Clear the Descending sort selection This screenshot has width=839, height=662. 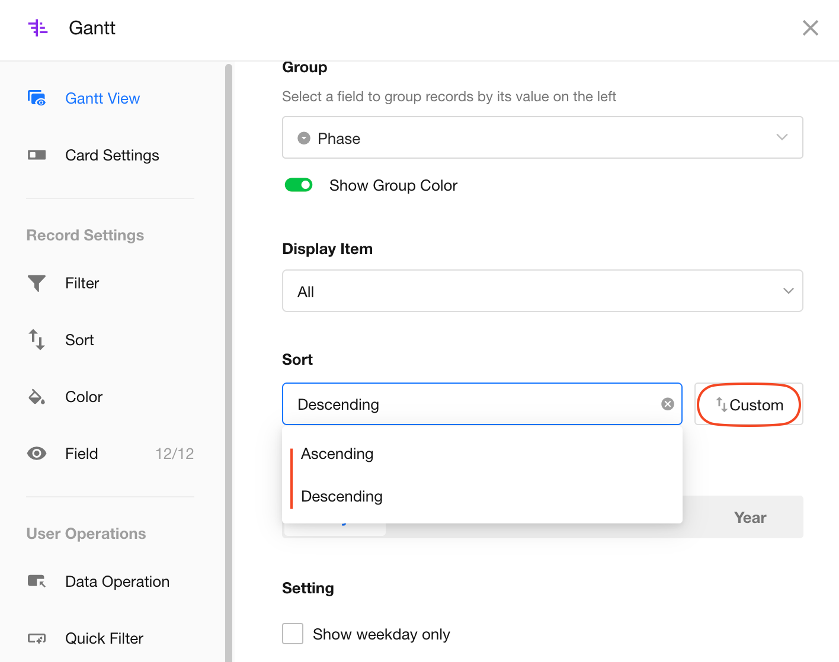(668, 404)
